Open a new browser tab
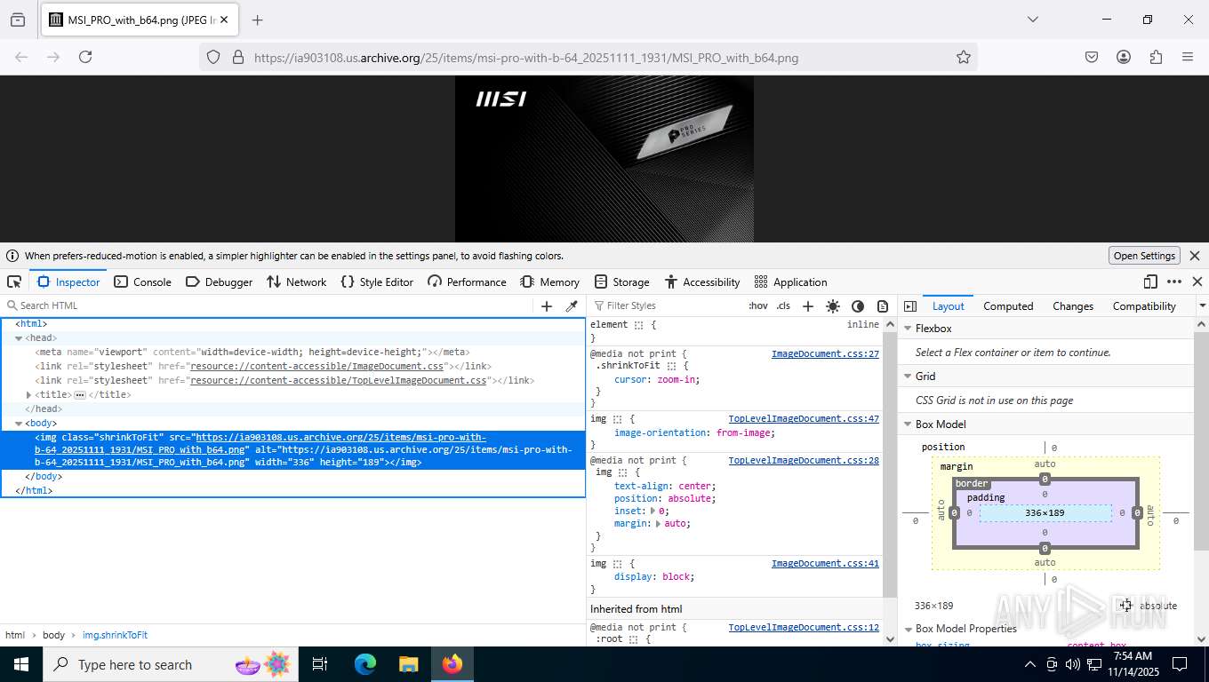 coord(257,20)
